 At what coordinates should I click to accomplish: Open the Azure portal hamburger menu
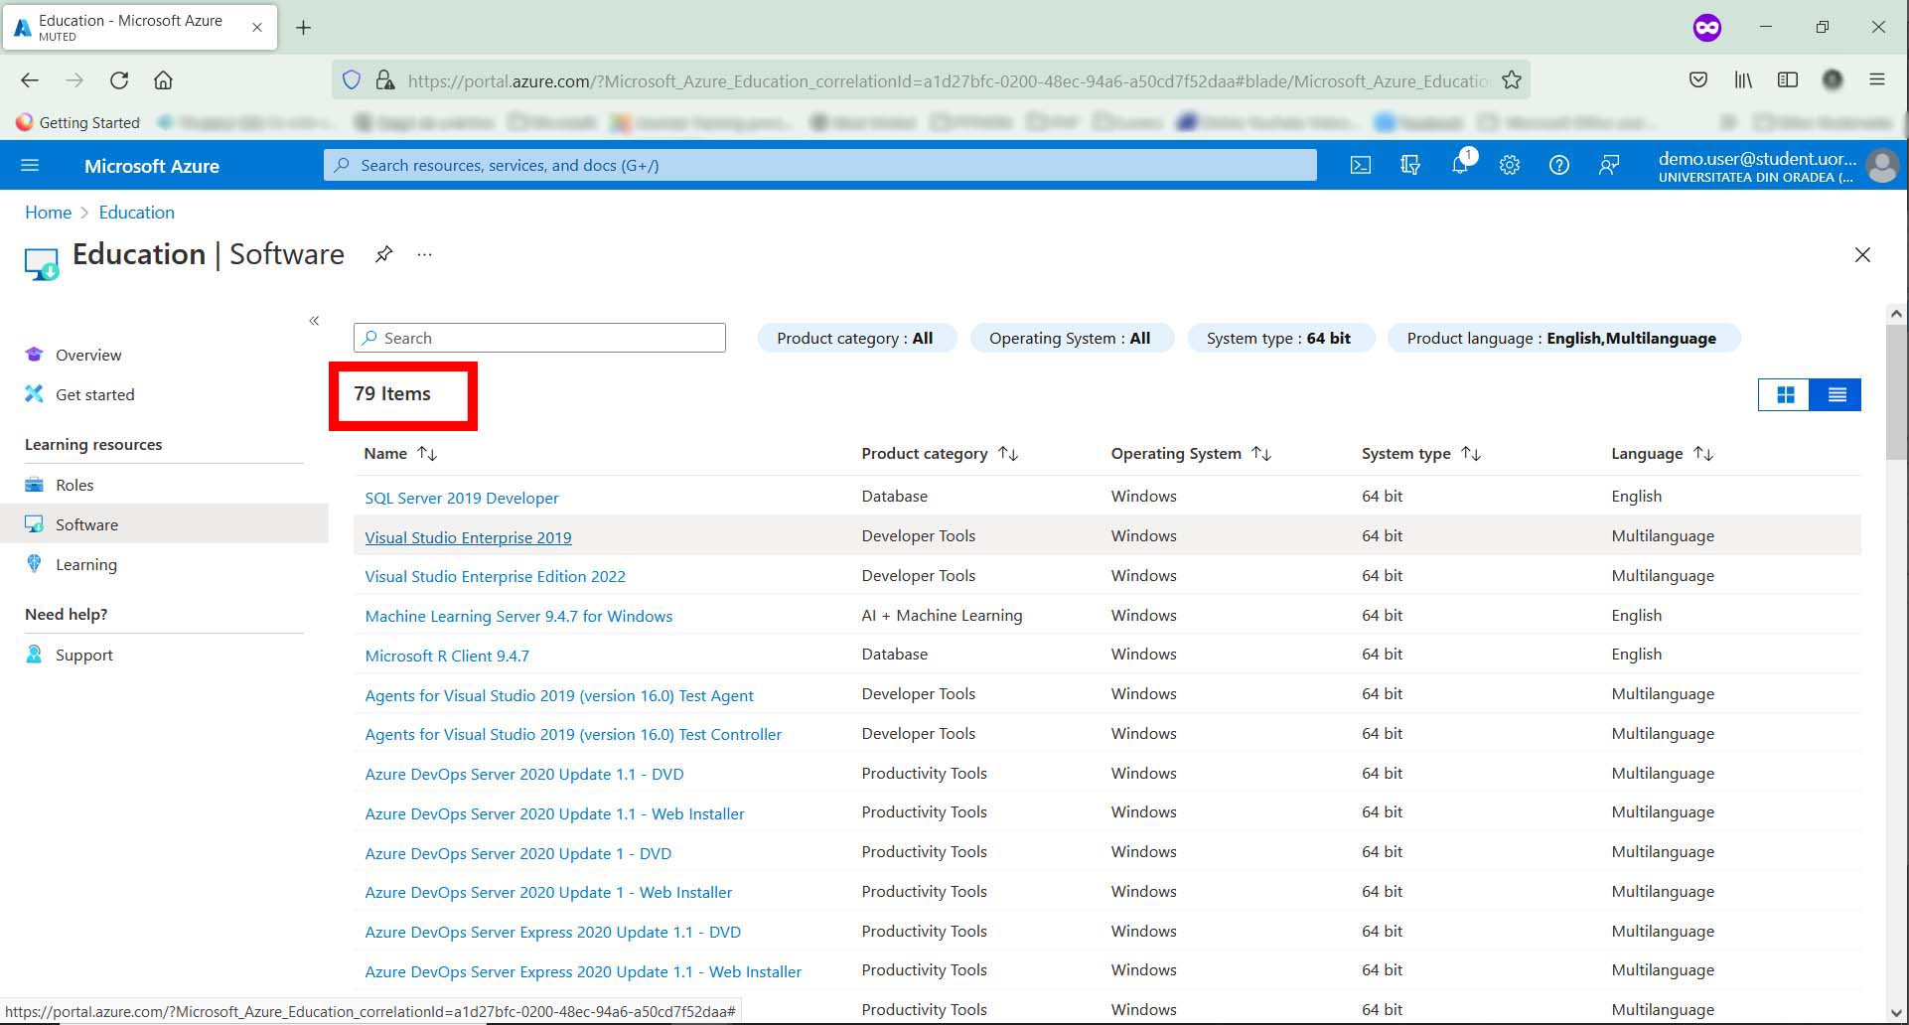tap(30, 165)
